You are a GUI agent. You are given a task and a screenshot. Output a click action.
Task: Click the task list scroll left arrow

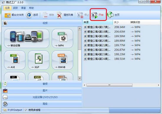click(85, 85)
